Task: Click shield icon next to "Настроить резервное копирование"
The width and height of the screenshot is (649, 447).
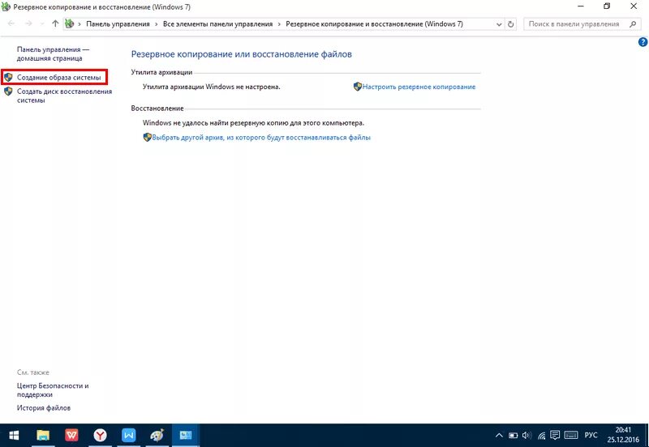Action: point(358,87)
